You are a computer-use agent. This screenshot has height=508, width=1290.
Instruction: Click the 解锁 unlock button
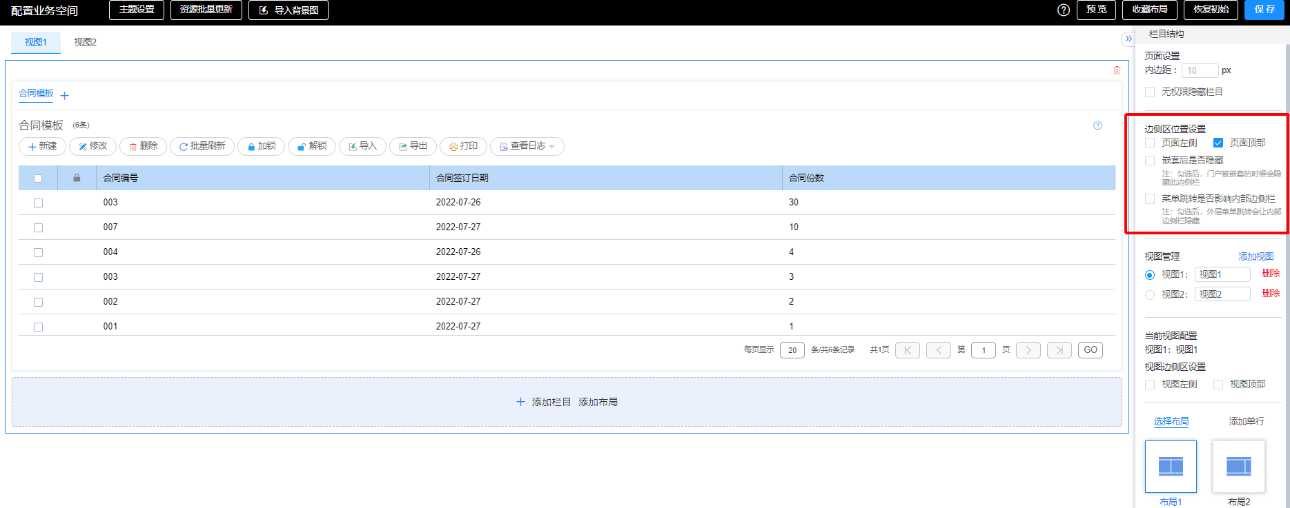[312, 146]
